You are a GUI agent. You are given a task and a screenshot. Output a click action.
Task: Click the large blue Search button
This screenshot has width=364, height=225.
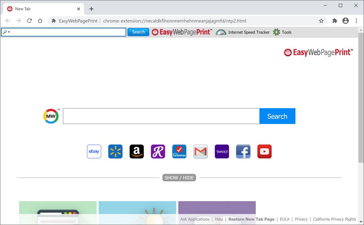277,116
